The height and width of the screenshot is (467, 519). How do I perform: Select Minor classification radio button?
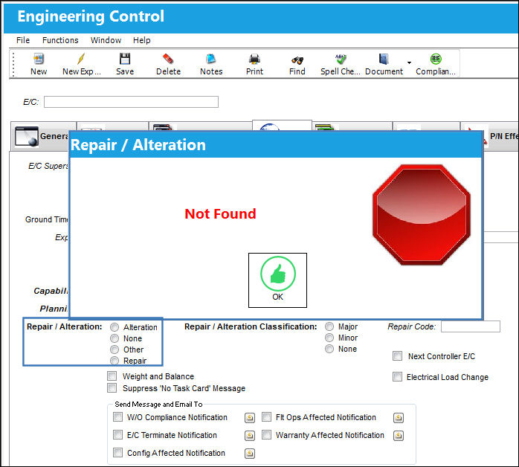(x=329, y=338)
